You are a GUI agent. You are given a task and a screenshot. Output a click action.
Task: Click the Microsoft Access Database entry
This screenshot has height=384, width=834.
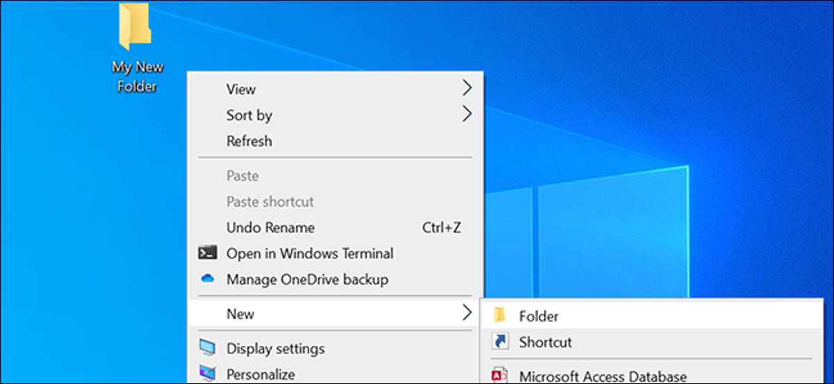pyautogui.click(x=603, y=377)
